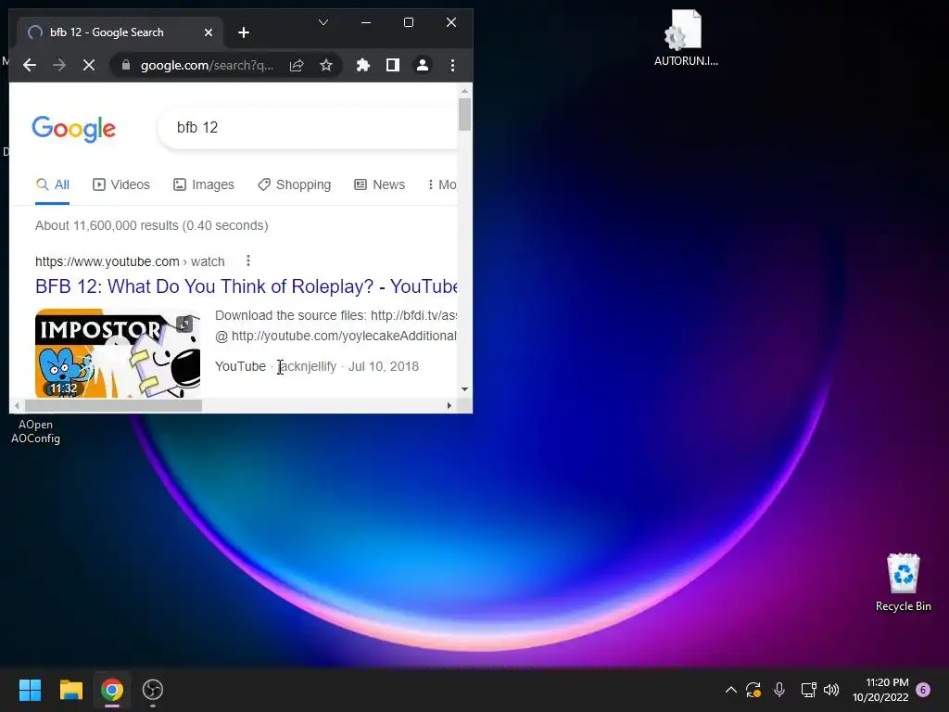The width and height of the screenshot is (949, 712).
Task: Share this page icon in address bar
Action: point(296,65)
